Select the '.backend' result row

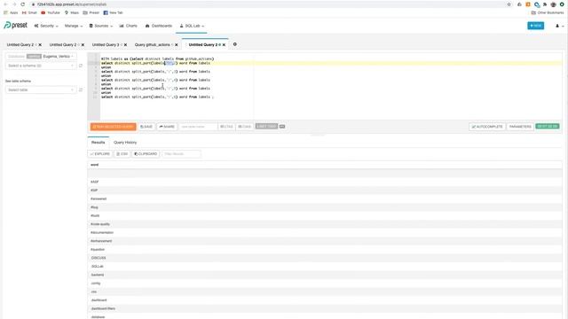point(325,275)
